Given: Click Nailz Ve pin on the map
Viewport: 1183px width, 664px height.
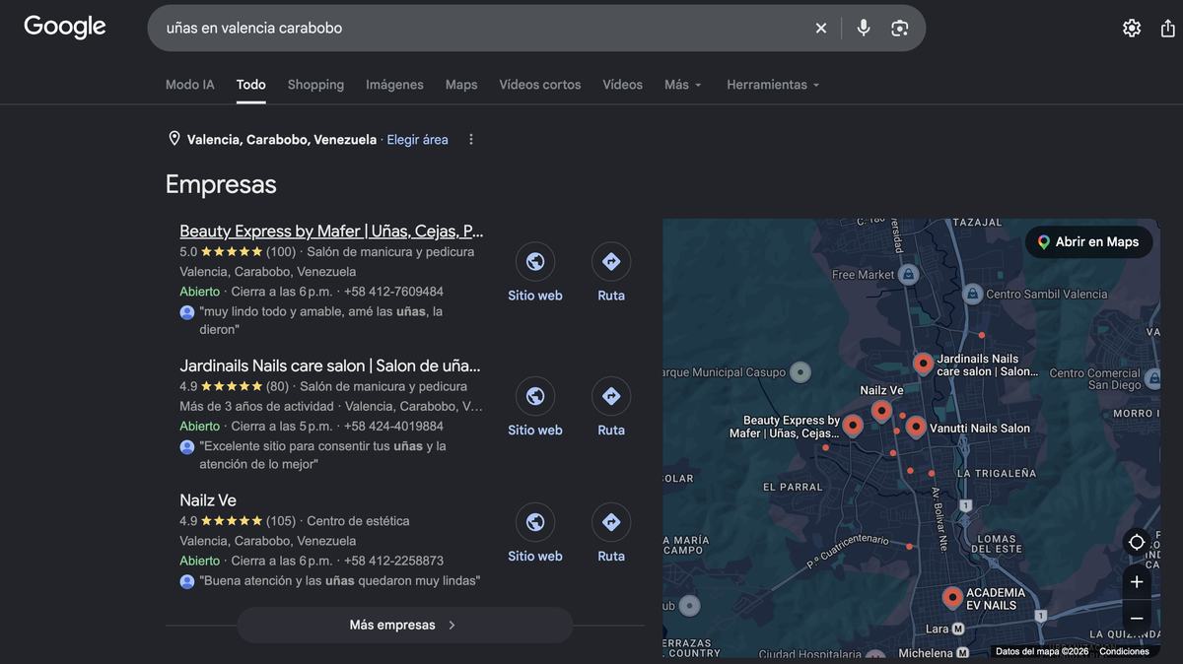Looking at the screenshot, I should pos(881,411).
